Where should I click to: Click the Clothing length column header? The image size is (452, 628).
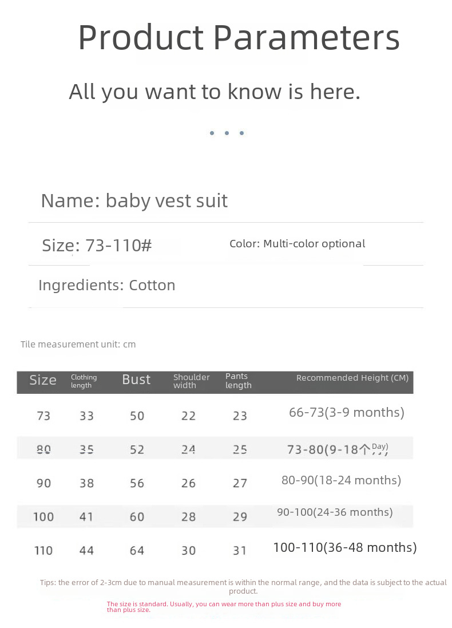tap(84, 381)
